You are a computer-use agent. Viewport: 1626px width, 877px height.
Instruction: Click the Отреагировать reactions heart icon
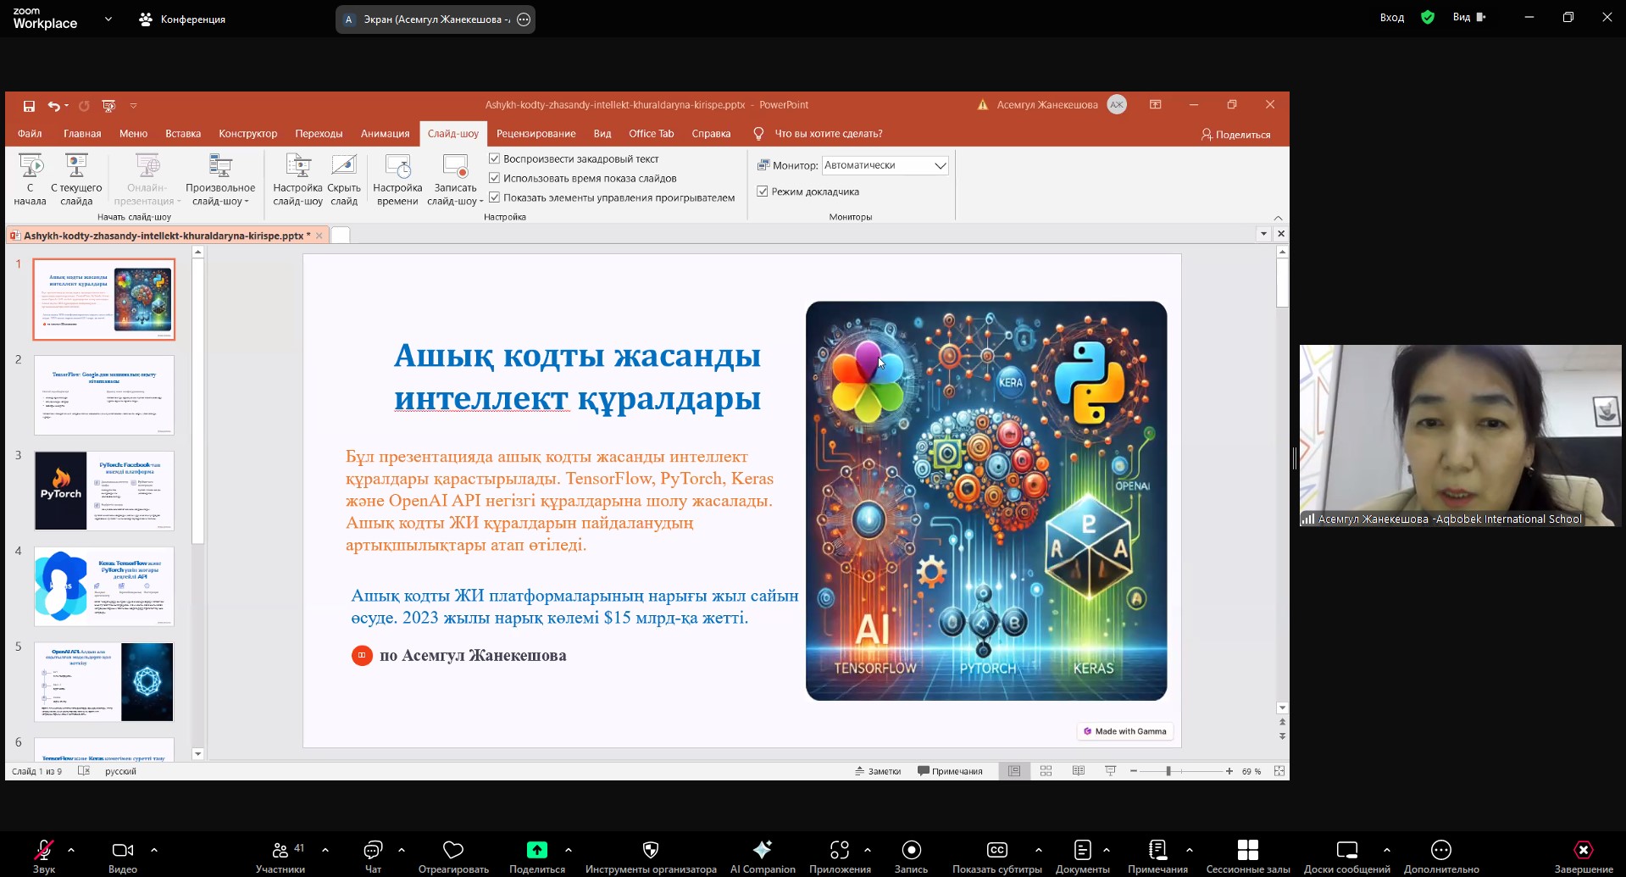click(453, 850)
